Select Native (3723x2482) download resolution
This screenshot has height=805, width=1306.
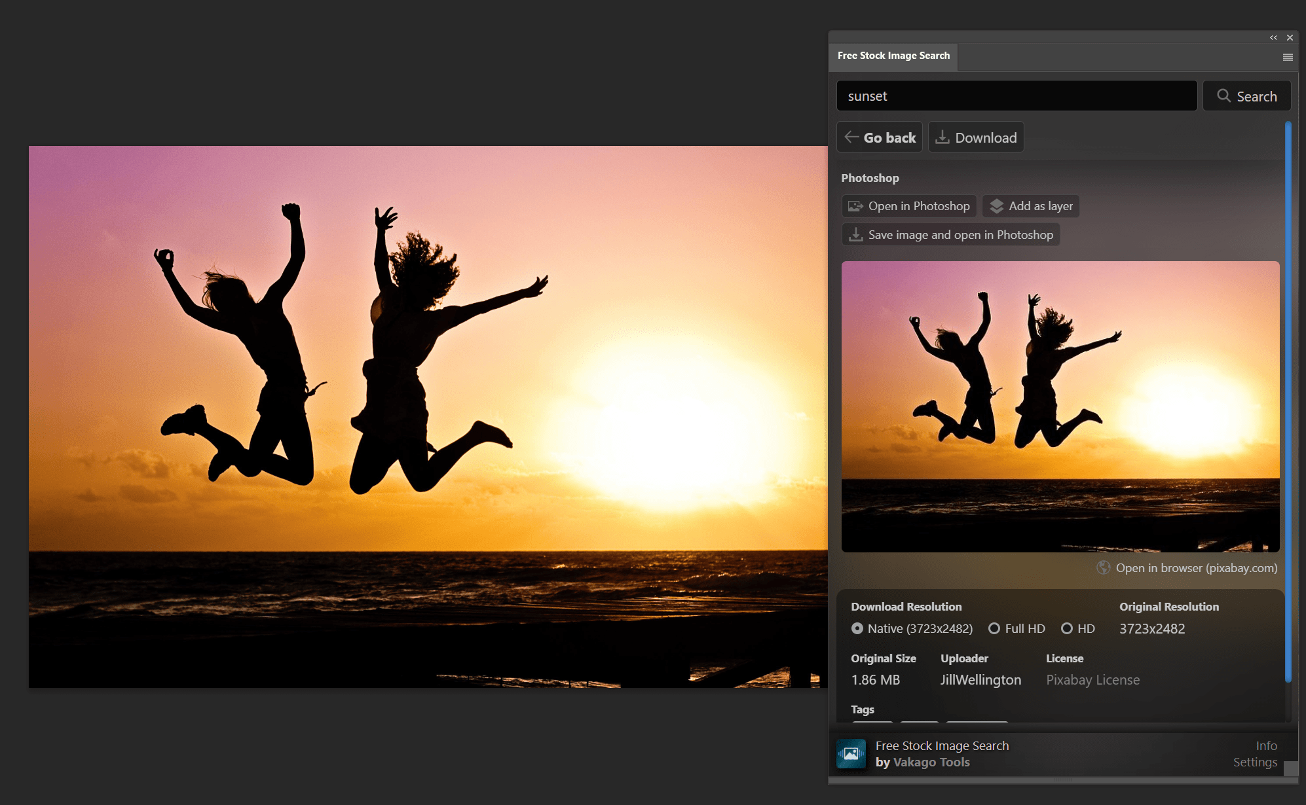pos(858,628)
